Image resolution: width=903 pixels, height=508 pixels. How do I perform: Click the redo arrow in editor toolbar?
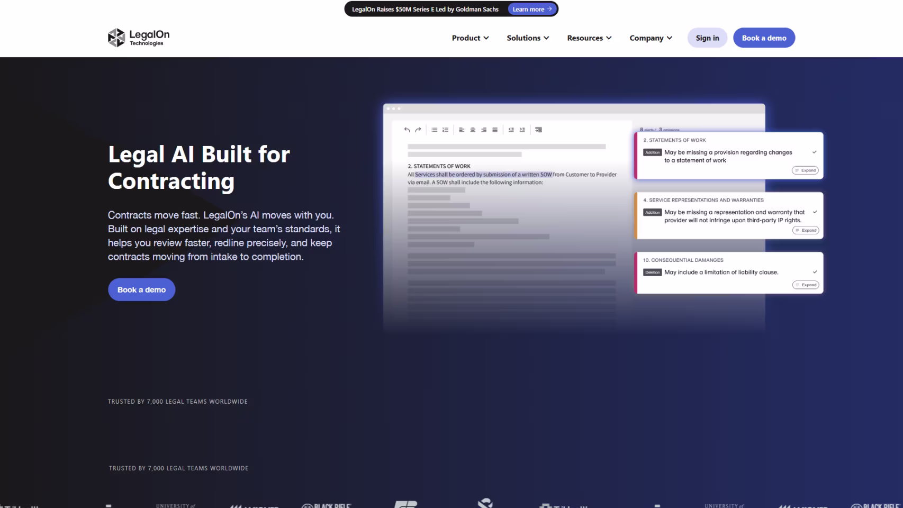tap(418, 130)
